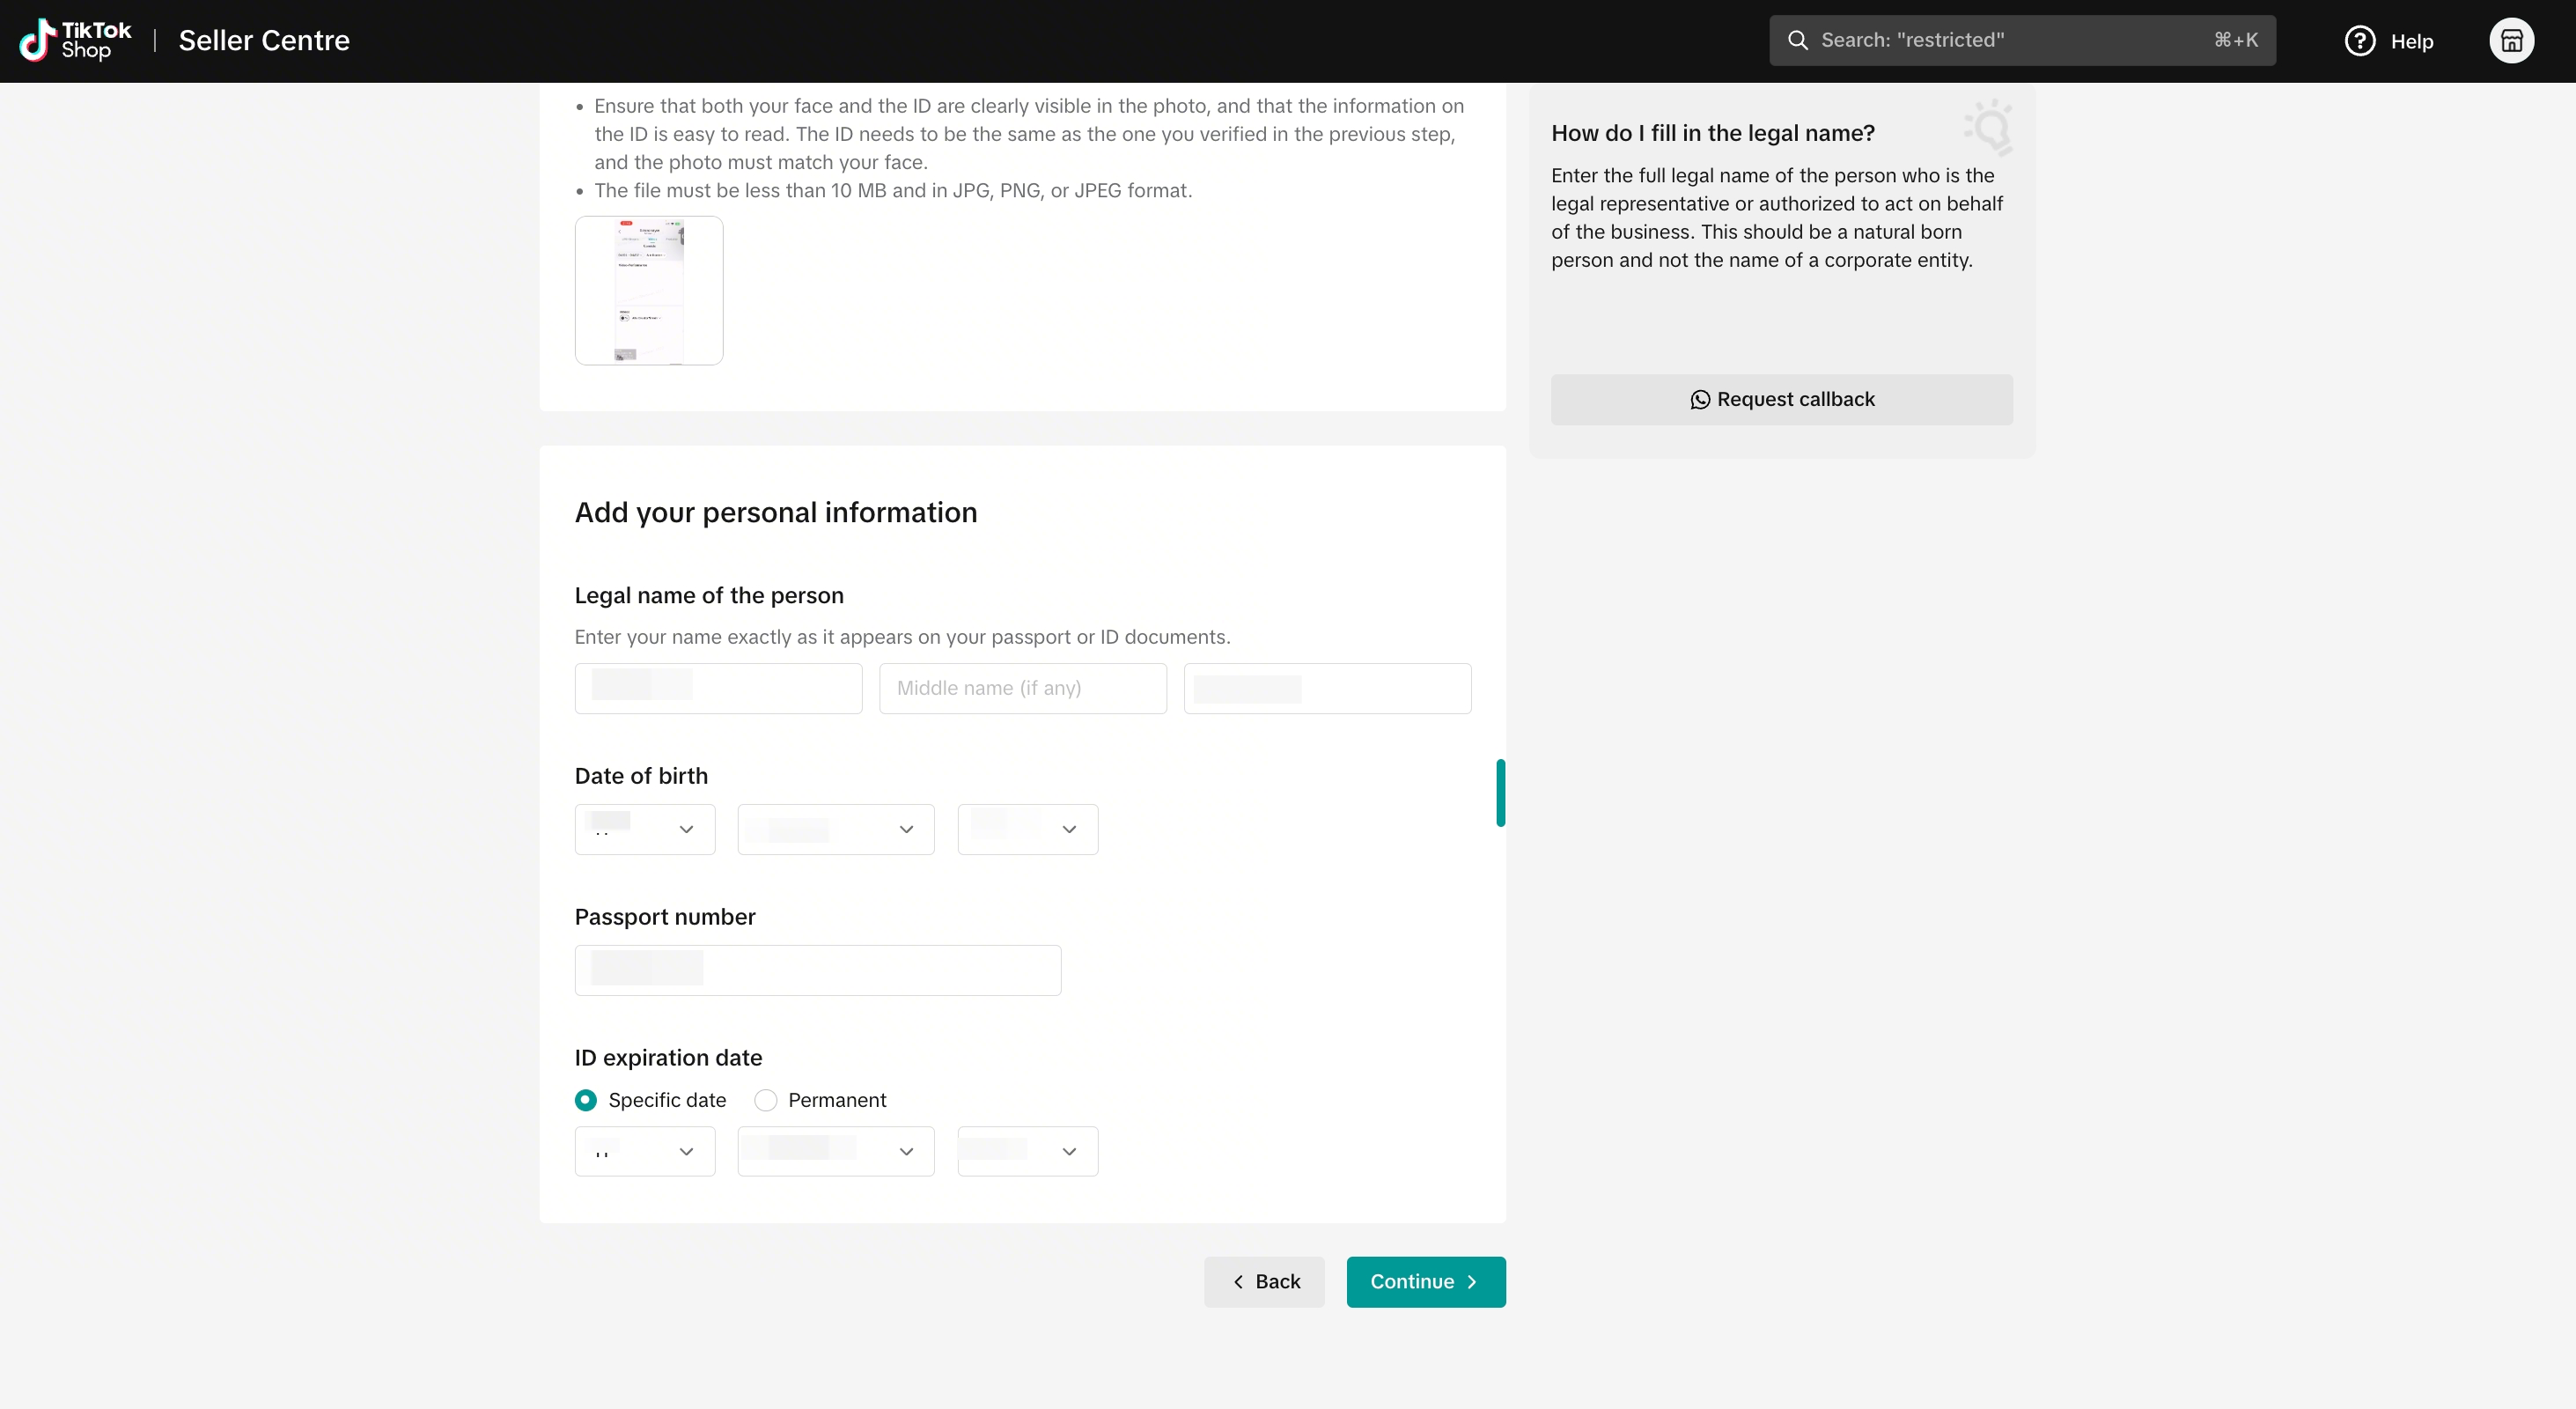Click the lightbulb tip icon

1988,127
